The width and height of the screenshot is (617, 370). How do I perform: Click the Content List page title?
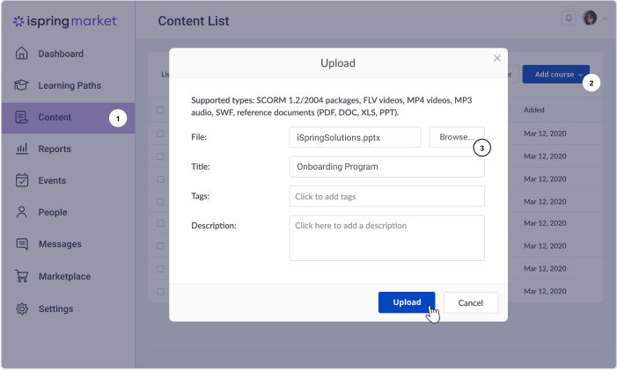click(x=194, y=21)
